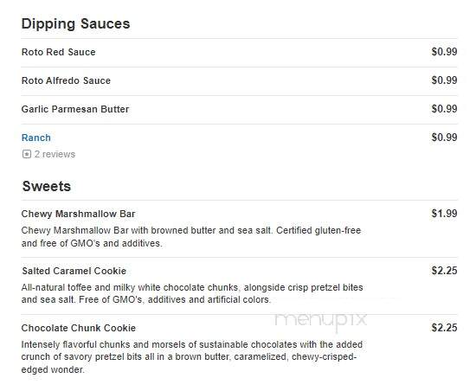Select the Salted Caramel Cookie title

coord(74,271)
